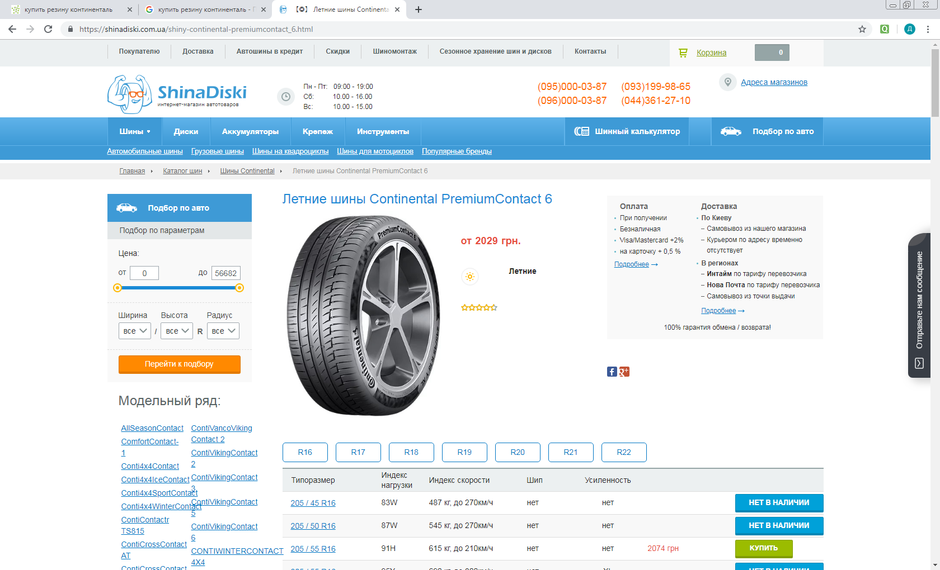Open the Диски menu item
940x570 pixels.
pyautogui.click(x=186, y=131)
